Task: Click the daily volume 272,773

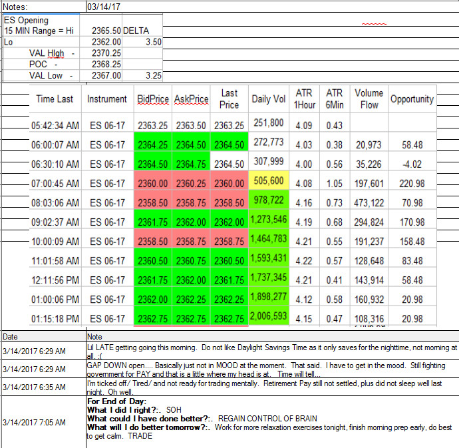Action: (269, 142)
